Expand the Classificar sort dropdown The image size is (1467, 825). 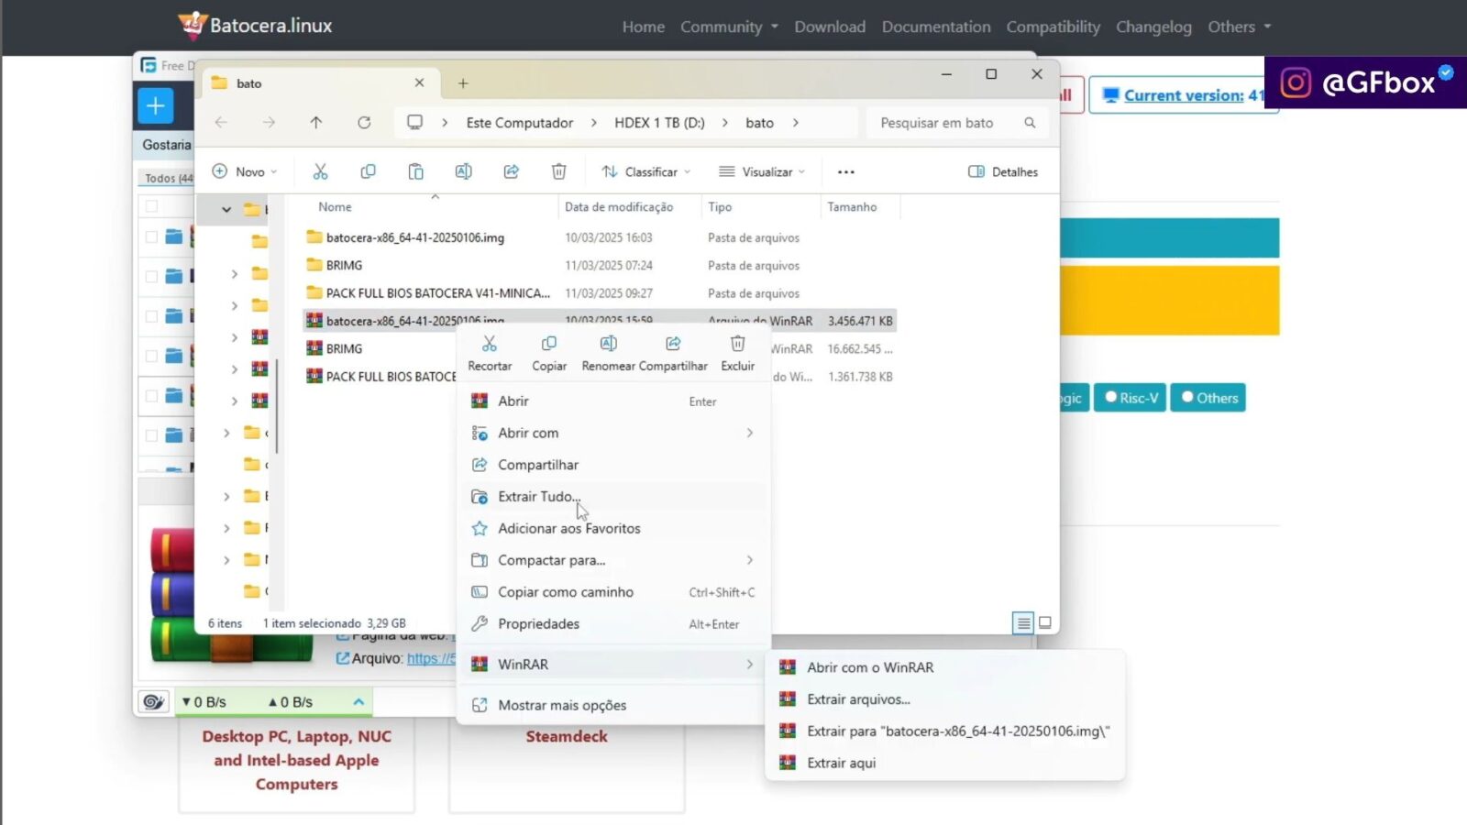pyautogui.click(x=646, y=172)
